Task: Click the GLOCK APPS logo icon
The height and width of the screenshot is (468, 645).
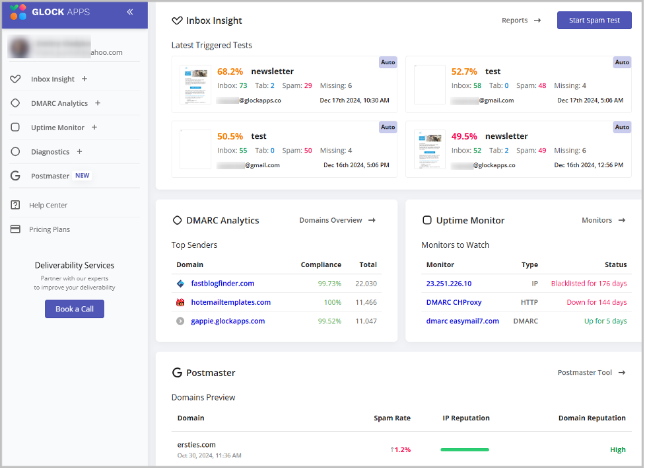Action: (x=18, y=12)
